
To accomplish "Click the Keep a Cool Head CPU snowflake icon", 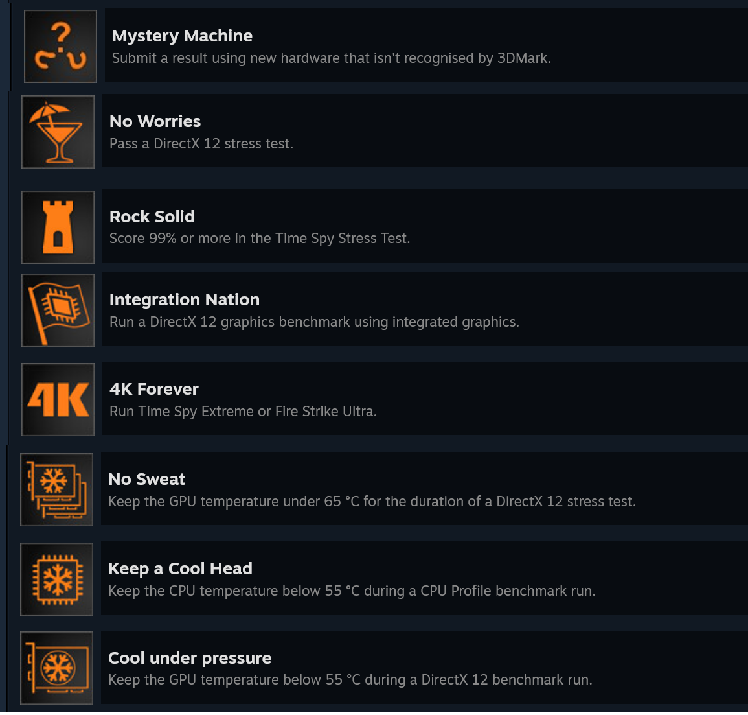I will [x=57, y=579].
